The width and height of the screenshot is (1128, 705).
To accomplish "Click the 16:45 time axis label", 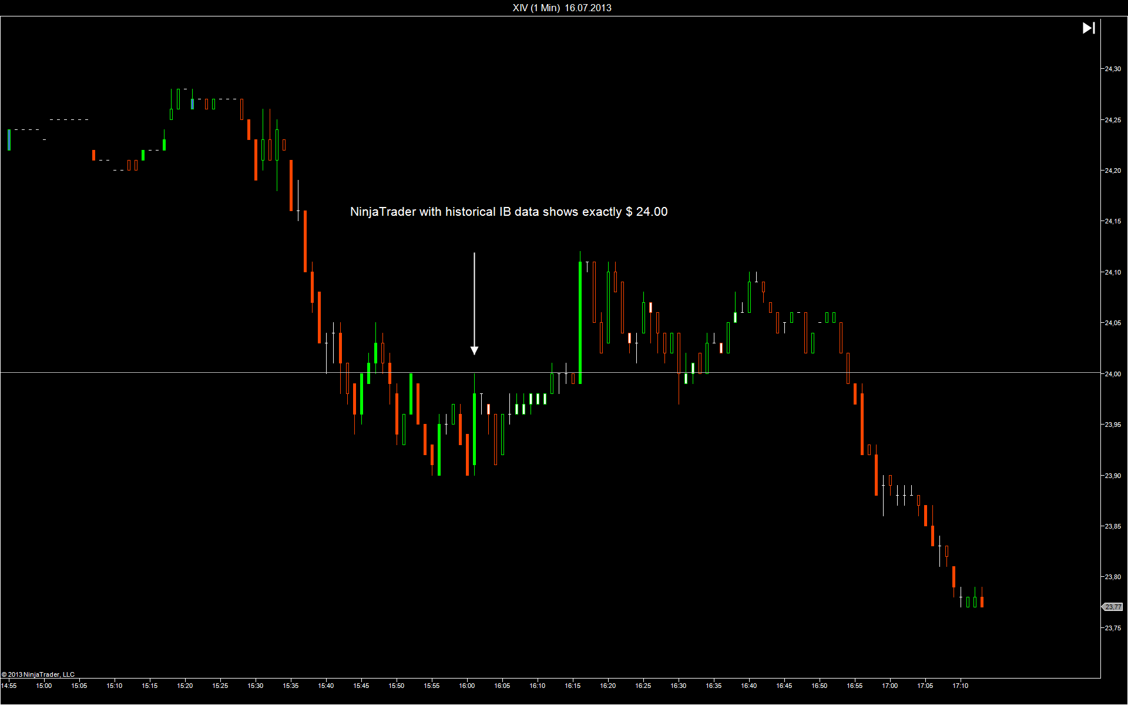I will [784, 686].
